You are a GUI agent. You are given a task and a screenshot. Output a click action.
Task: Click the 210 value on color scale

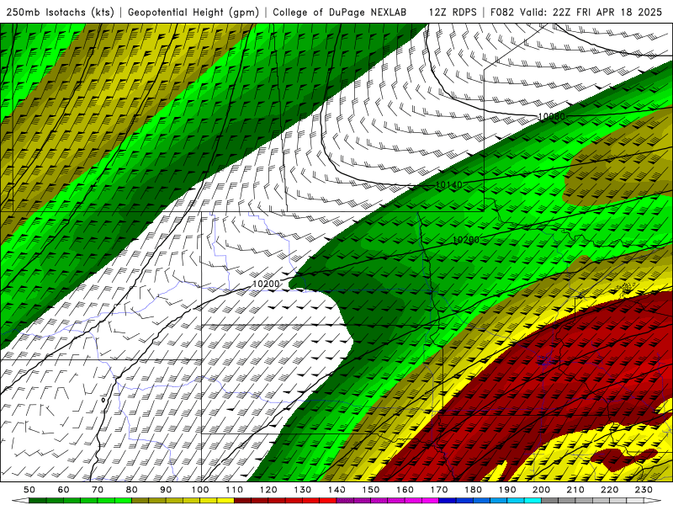576,490
